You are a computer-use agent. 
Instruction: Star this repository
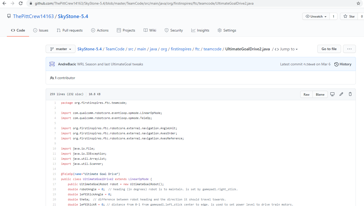coord(349,16)
